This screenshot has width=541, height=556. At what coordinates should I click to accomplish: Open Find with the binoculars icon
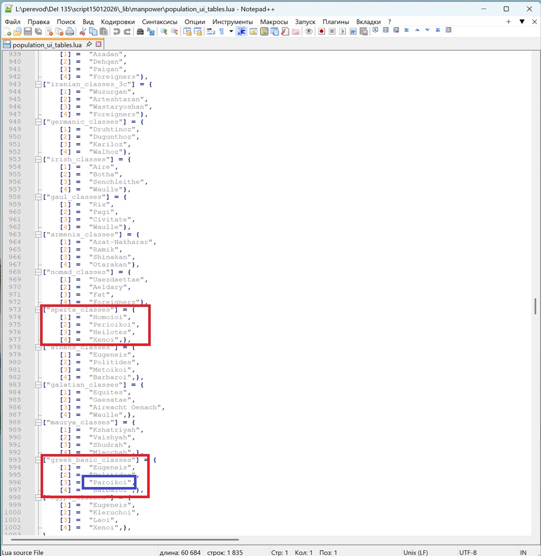point(140,32)
